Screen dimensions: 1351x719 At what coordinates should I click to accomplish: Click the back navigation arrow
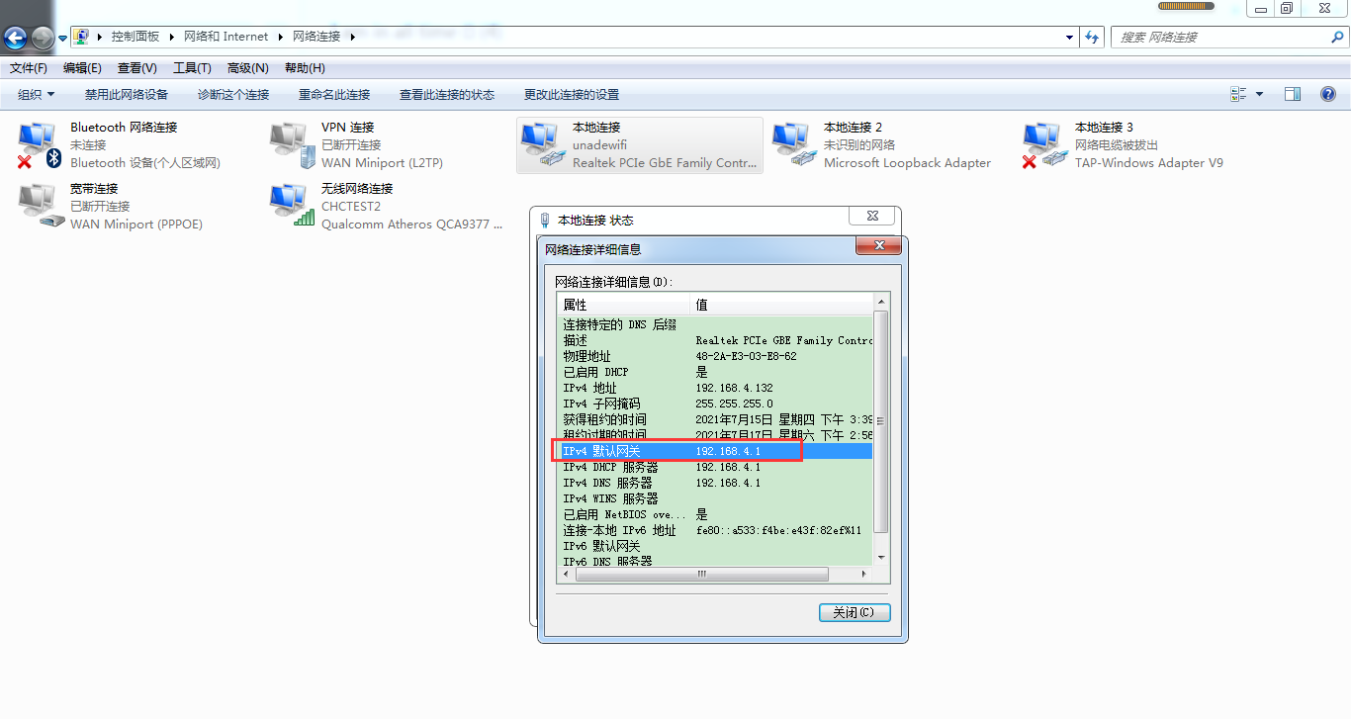tap(16, 38)
